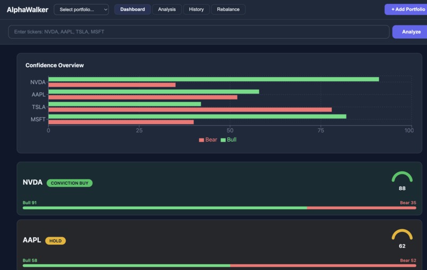Click the AlphaWalker logo text
The height and width of the screenshot is (270, 427).
tap(28, 10)
